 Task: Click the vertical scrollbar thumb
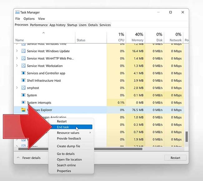186,137
